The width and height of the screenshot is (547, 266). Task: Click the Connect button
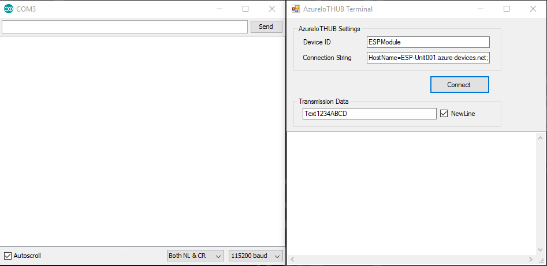[459, 85]
